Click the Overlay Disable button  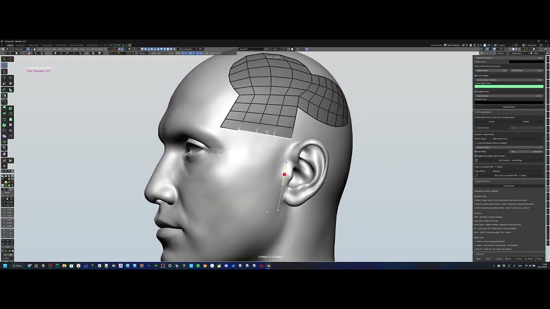point(526,121)
